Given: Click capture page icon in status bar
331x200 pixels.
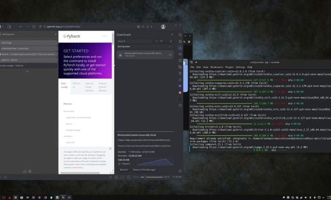Looking at the screenshot, I should (x=110, y=177).
